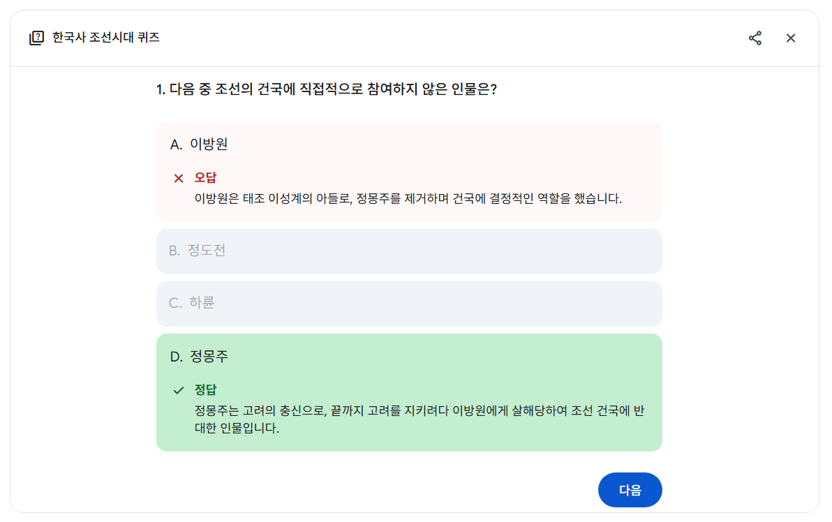This screenshot has width=832, height=522.
Task: Click the highlighted green option D card
Action: [409, 392]
